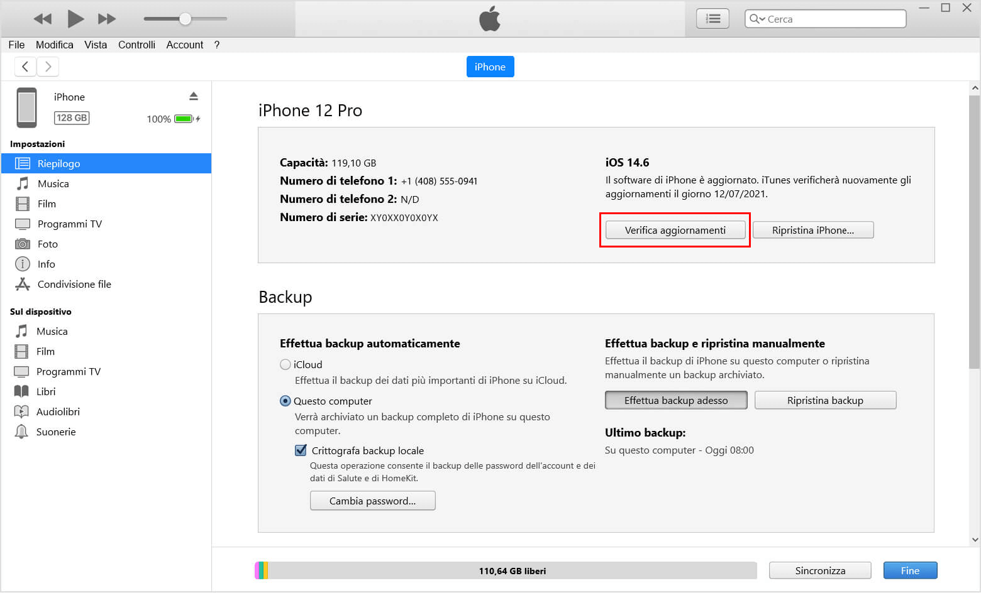Open the Account menu

tap(185, 45)
